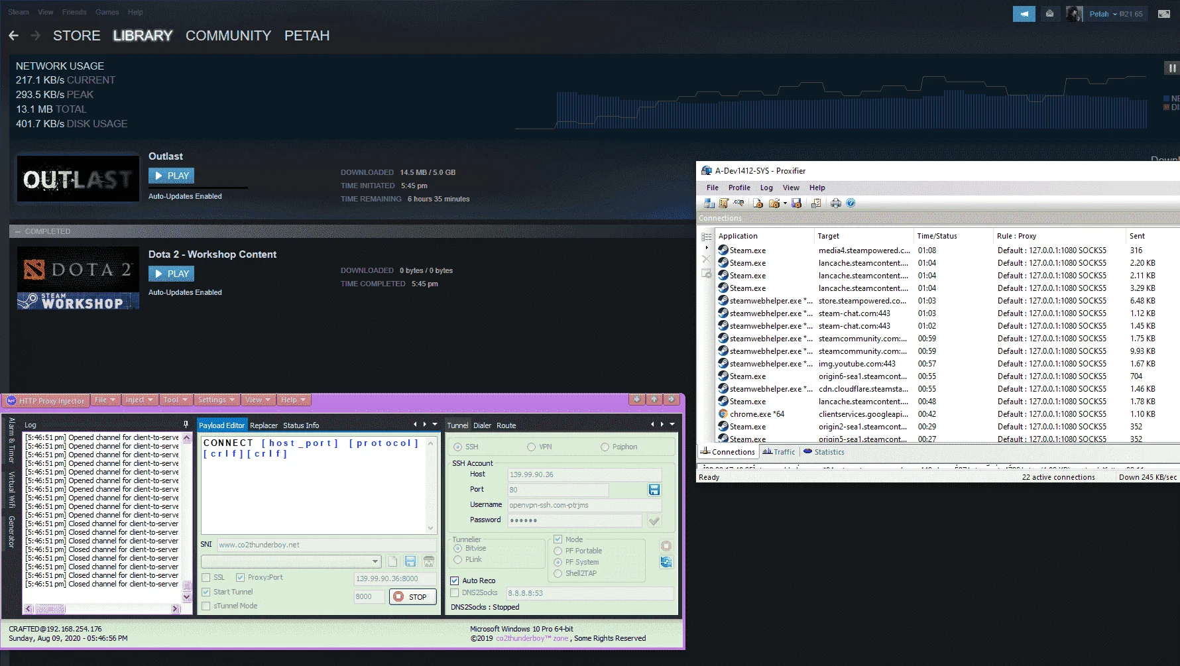Open Proxifier Name Resolution toolbar icon
Viewport: 1180px width, 666px height.
coord(739,203)
